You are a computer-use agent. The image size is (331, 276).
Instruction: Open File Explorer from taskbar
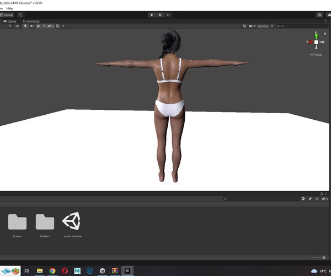pyautogui.click(x=40, y=270)
